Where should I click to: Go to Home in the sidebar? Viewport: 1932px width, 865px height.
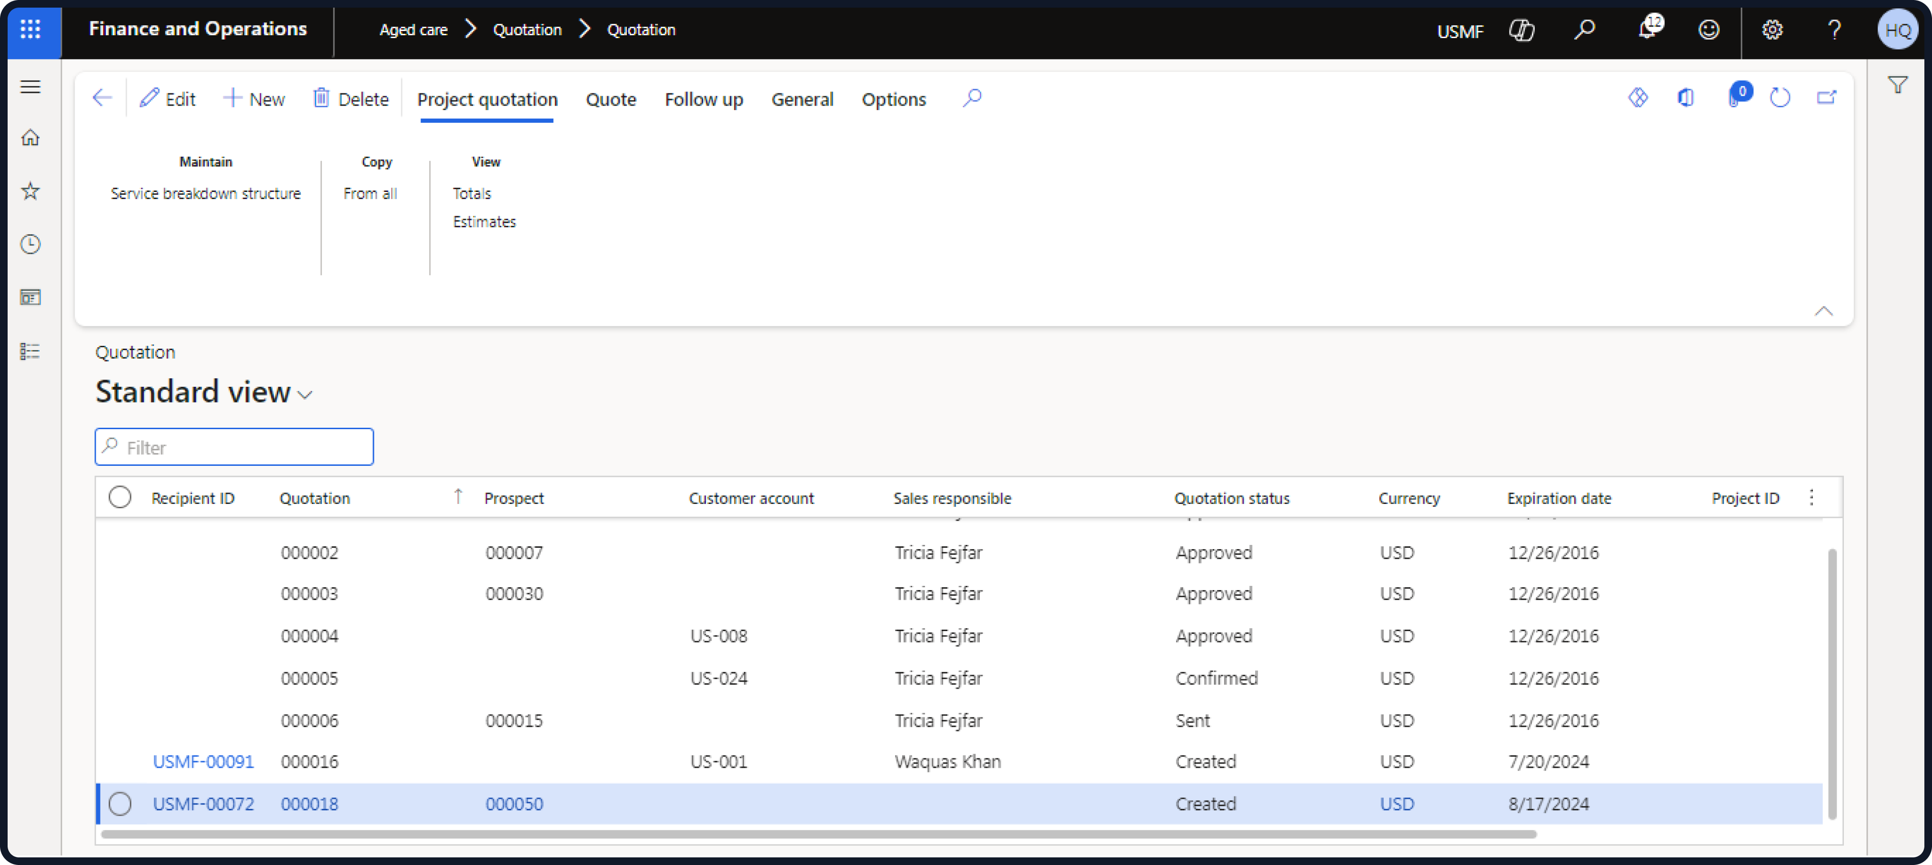click(x=30, y=138)
